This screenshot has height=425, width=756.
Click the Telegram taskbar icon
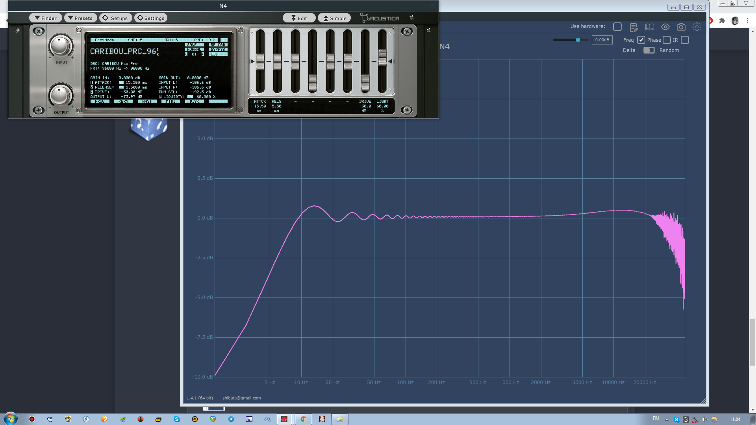click(x=231, y=419)
